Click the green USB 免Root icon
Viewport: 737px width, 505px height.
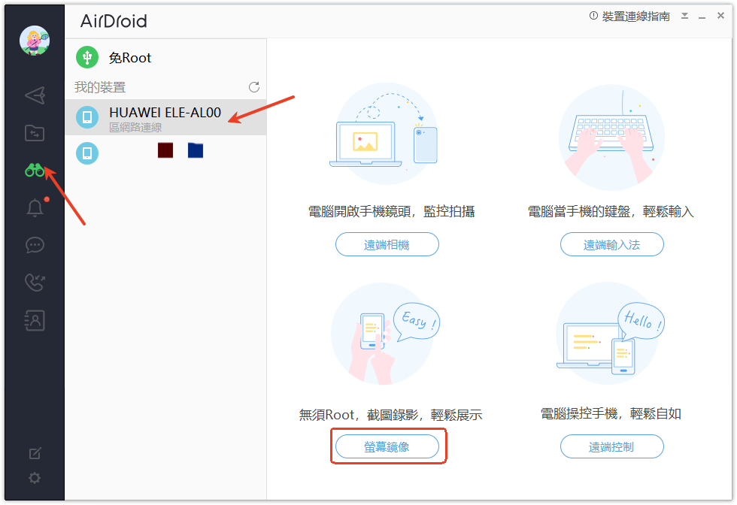pyautogui.click(x=87, y=58)
